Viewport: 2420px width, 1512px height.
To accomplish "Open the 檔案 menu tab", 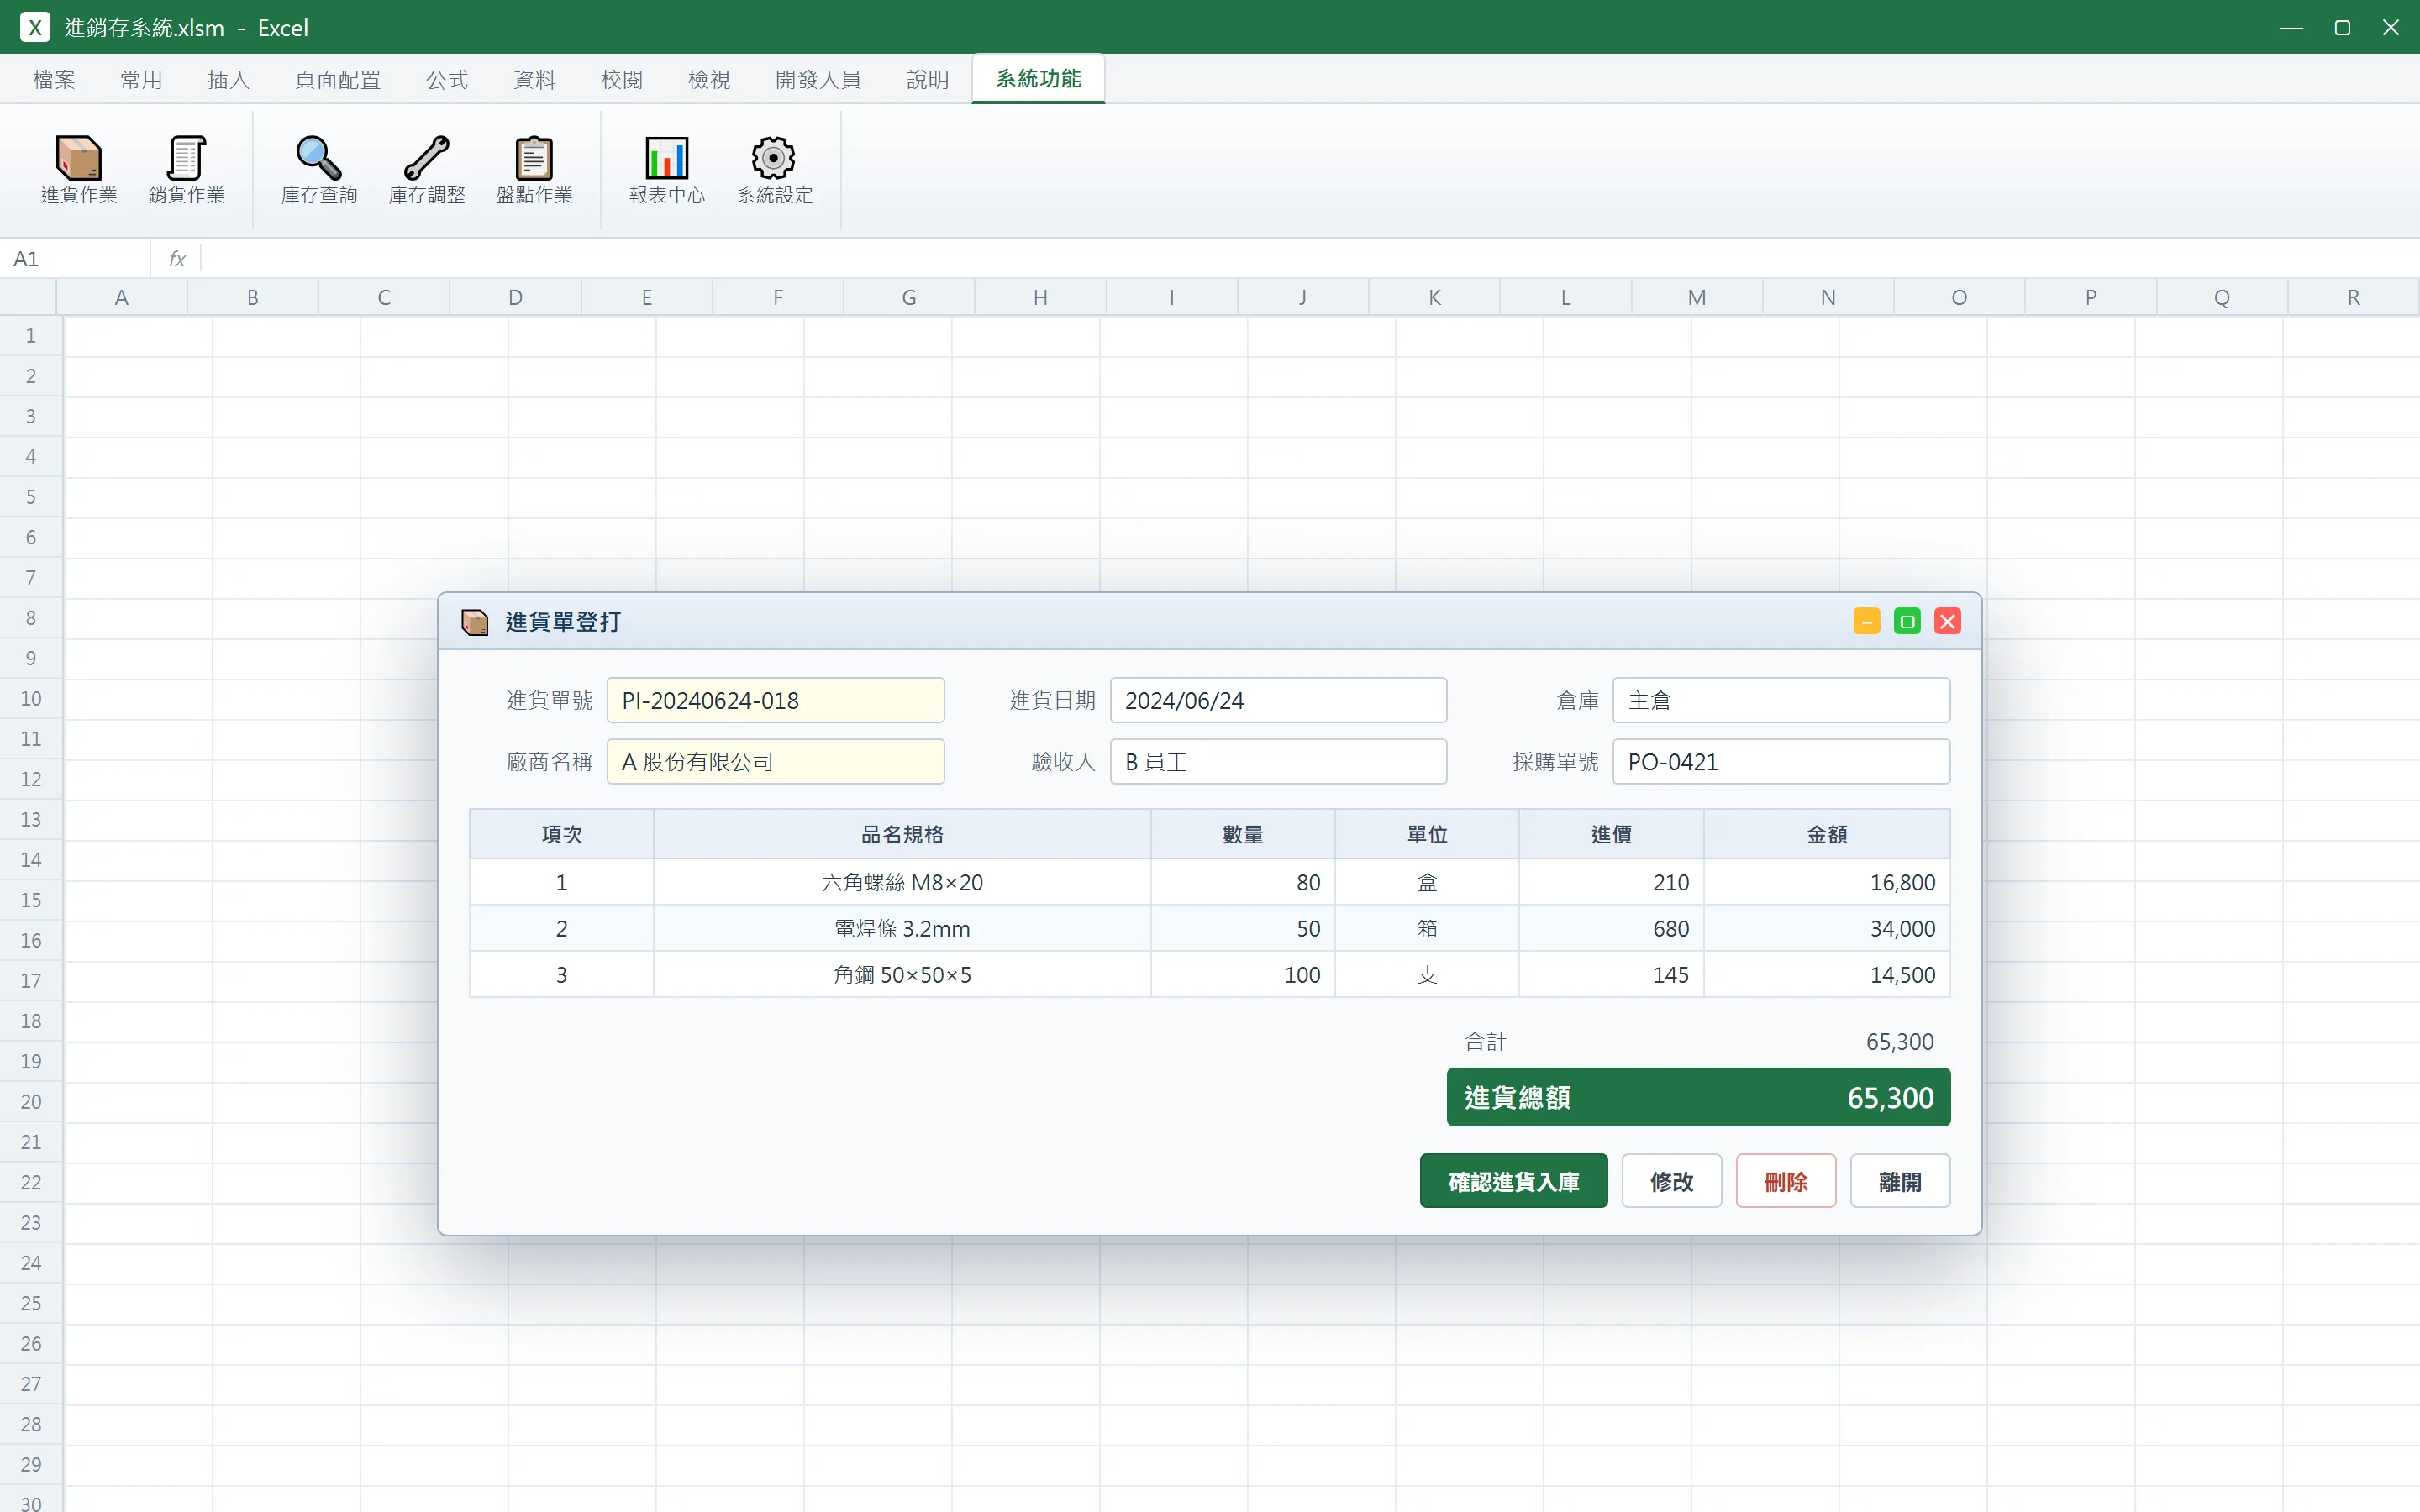I will (54, 79).
